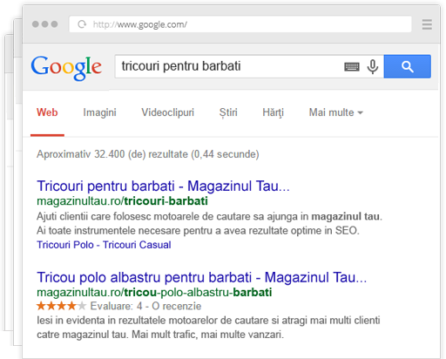Open the Știri tab
The width and height of the screenshot is (446, 359).
(228, 112)
